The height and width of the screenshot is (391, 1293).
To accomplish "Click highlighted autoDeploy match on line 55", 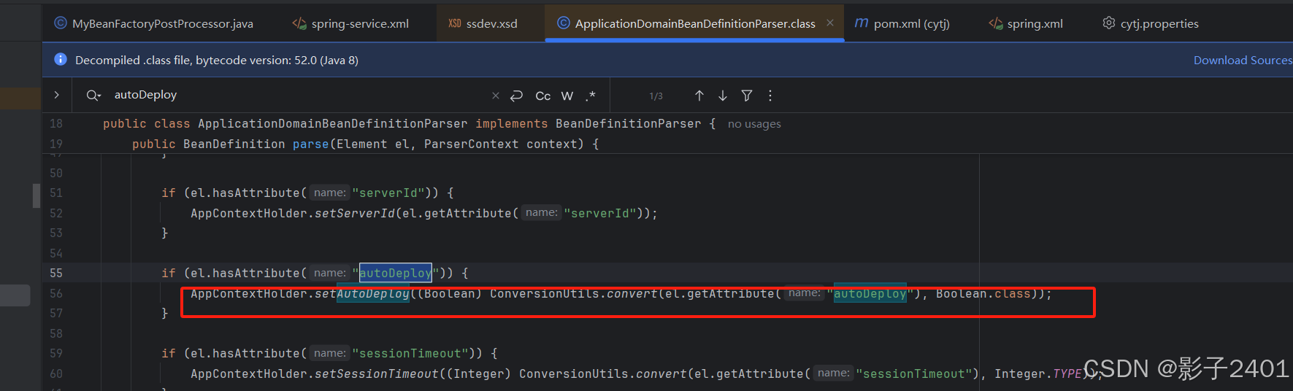I will 395,273.
